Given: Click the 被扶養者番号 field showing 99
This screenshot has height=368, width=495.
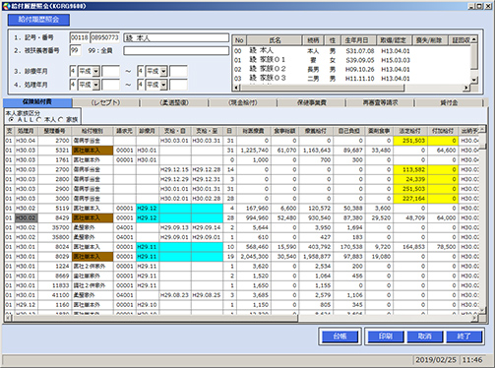Looking at the screenshot, I should coord(75,50).
